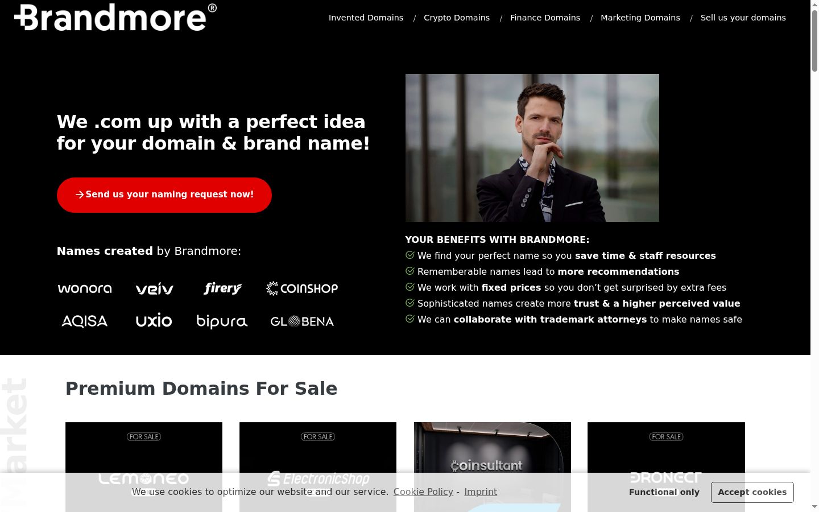Open the Finance Domains menu item
Viewport: 819px width, 512px height.
tap(545, 18)
